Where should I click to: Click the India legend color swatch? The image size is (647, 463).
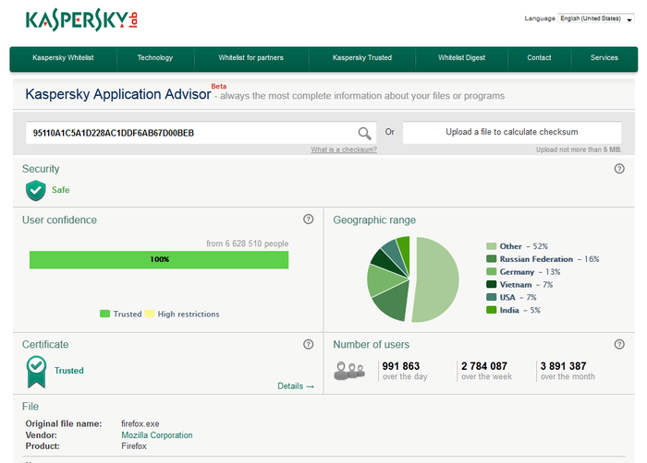pyautogui.click(x=491, y=310)
